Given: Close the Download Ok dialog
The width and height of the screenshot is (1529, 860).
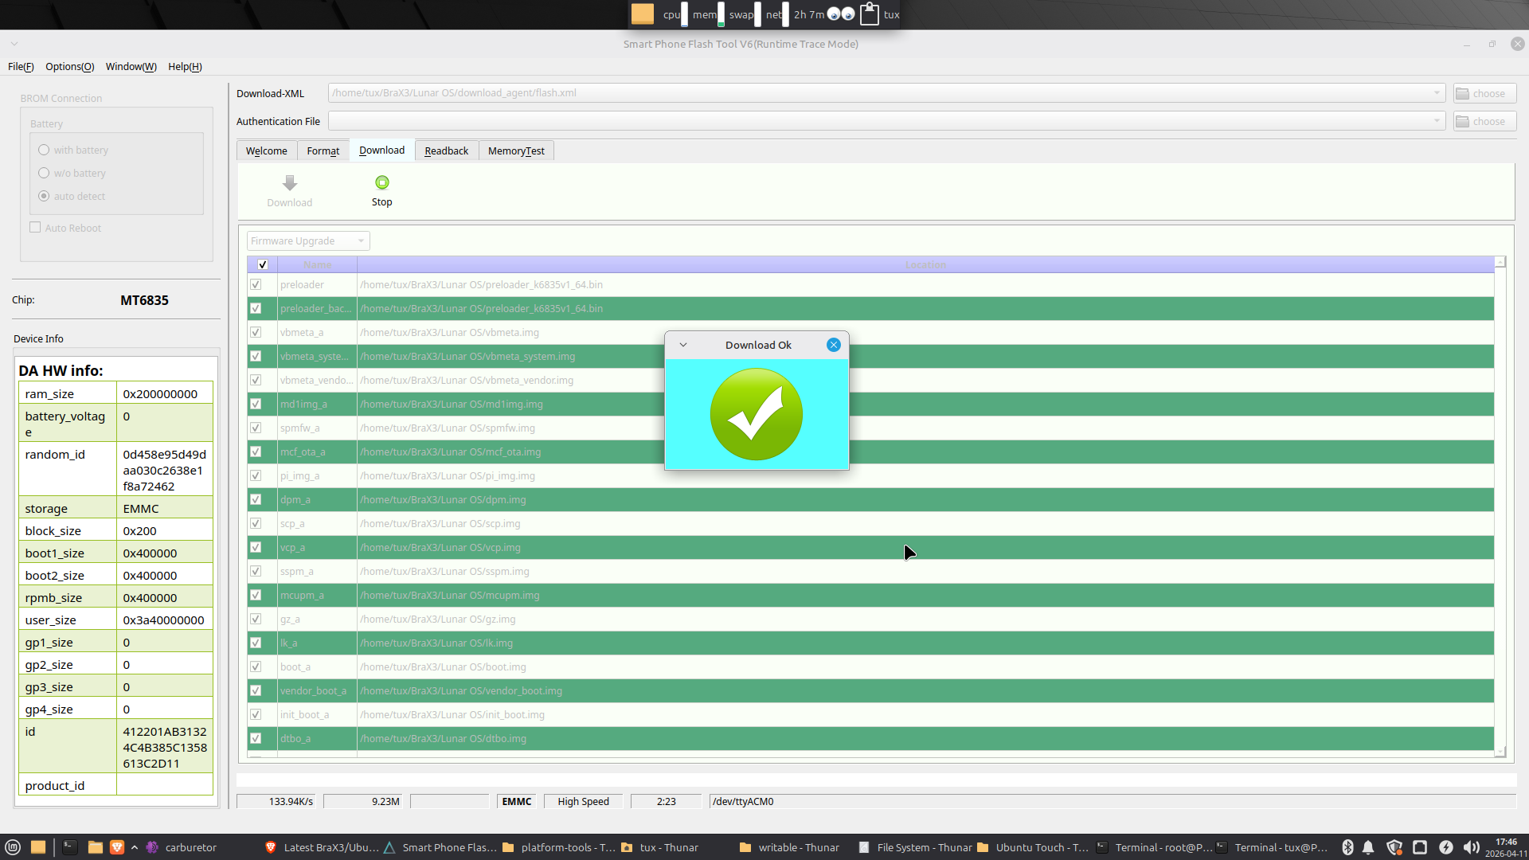Looking at the screenshot, I should click(833, 345).
